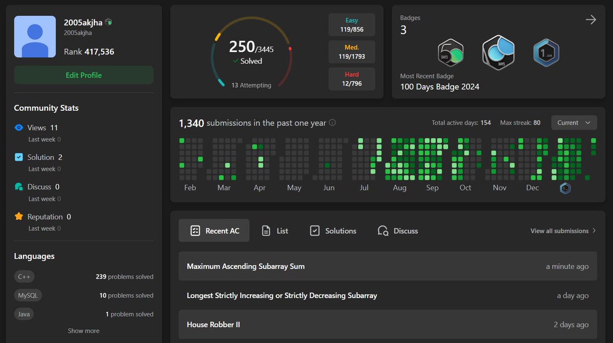Click the 100 Days Badge 2024 text

tap(440, 87)
